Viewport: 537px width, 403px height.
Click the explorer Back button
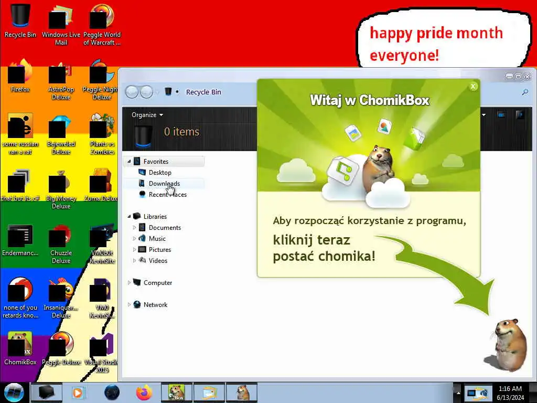point(132,92)
